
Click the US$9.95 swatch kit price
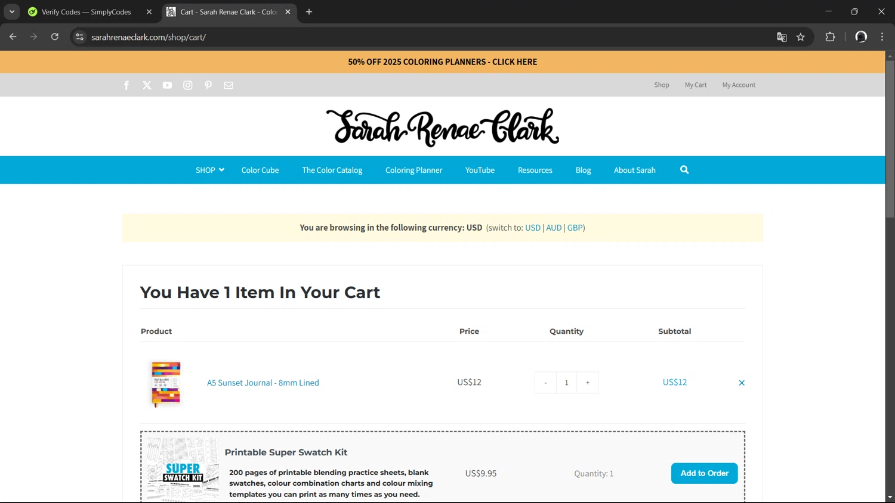(481, 473)
